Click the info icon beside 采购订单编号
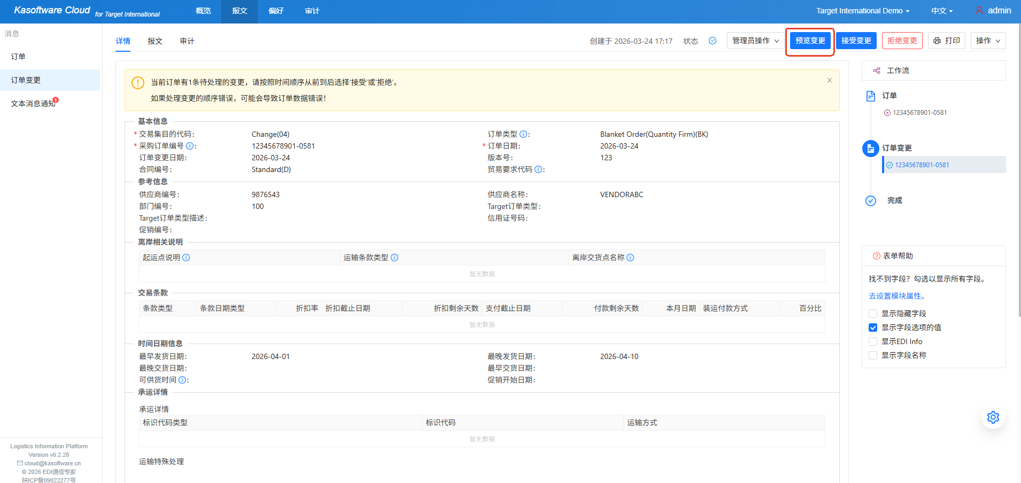Image resolution: width=1021 pixels, height=483 pixels. [190, 146]
